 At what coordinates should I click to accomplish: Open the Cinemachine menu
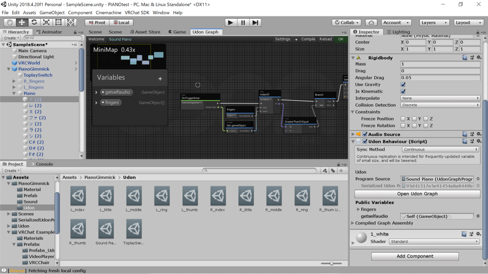click(x=109, y=13)
